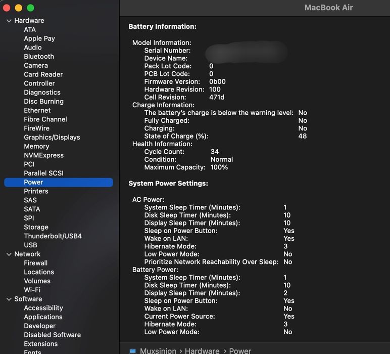Image resolution: width=390 pixels, height=354 pixels.
Task: Select Camera in the sidebar
Action: (x=36, y=65)
